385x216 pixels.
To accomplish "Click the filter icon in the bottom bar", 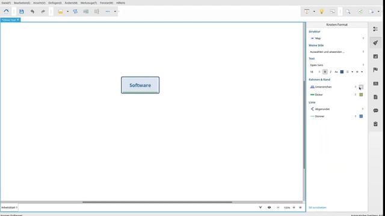I will point(260,208).
